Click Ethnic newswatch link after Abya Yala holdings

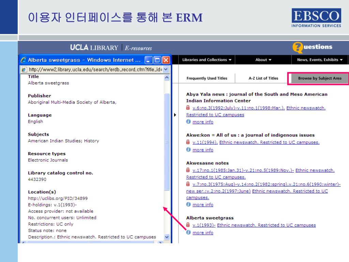point(306,108)
